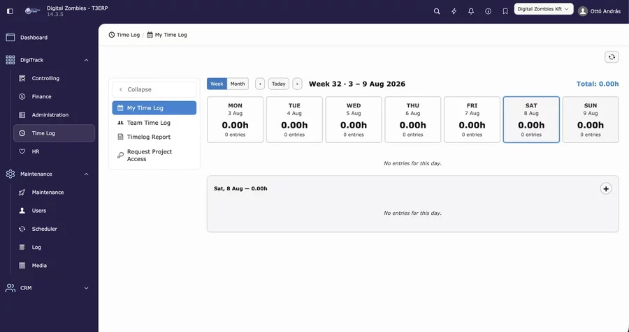Open Timelog Report menu item
Screen dimensions: 629x332
click(x=154, y=137)
